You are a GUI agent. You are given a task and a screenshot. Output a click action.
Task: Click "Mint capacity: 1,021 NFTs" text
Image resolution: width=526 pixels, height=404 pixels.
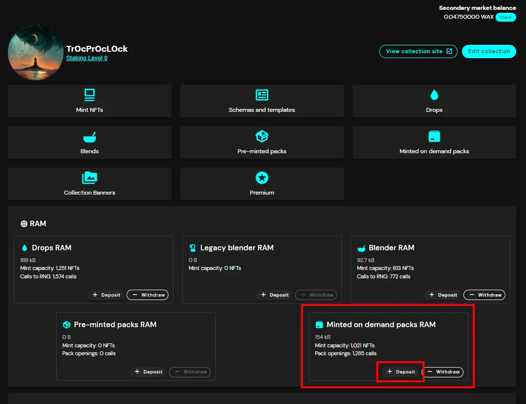point(345,345)
